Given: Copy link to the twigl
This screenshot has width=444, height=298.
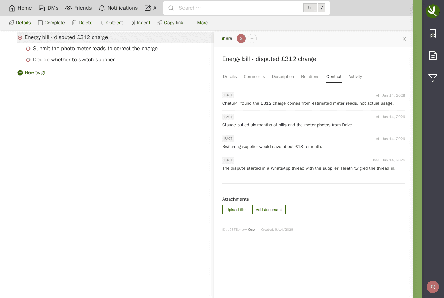Looking at the screenshot, I should 170,23.
